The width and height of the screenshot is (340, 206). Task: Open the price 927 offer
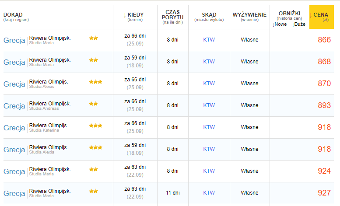pos(324,193)
